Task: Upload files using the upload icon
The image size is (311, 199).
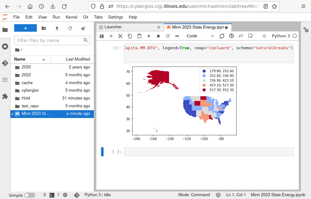Action: 57,28
